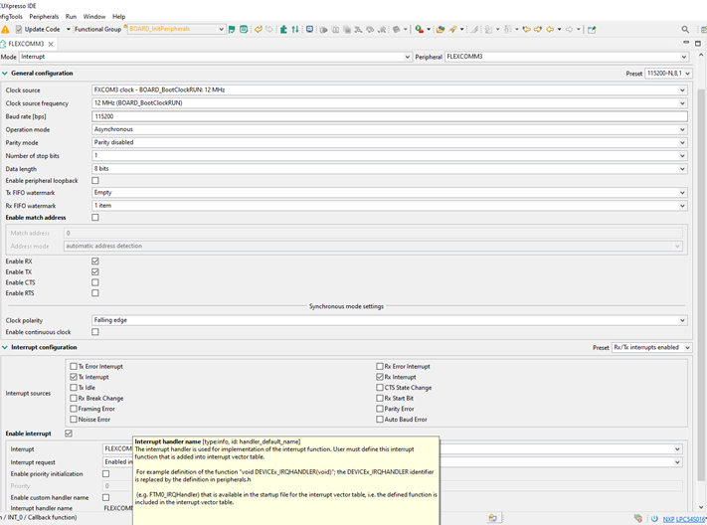Image resolution: width=707 pixels, height=525 pixels.
Task: Click the green flag functional group icon
Action: pos(232,29)
